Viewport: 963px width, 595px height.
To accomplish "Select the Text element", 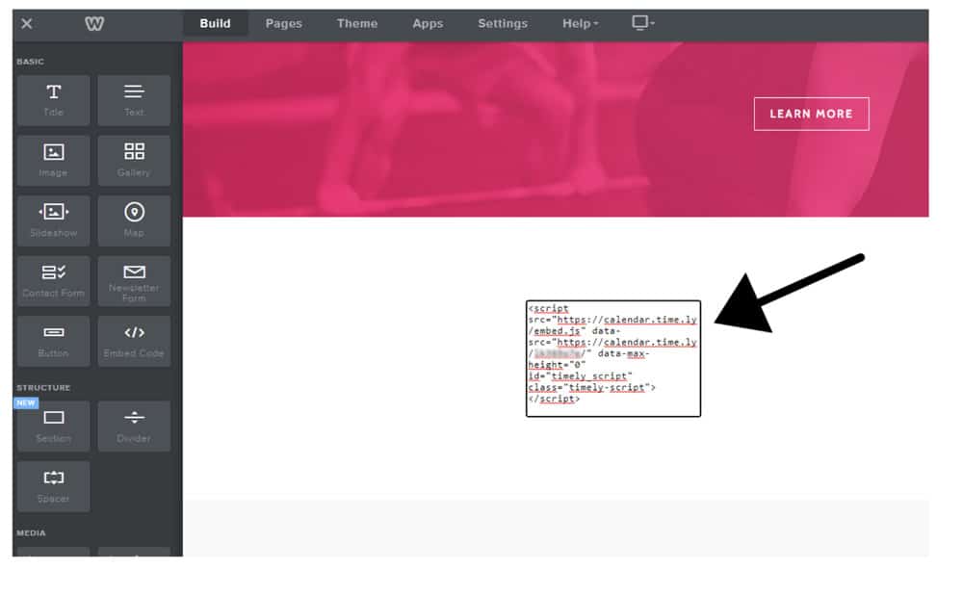I will point(134,100).
